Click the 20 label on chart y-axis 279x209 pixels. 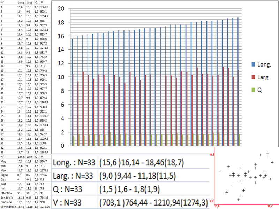pyautogui.click(x=62, y=9)
